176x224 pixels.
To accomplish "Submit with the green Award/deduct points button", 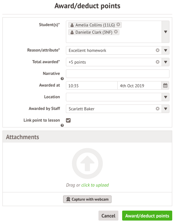I will [x=147, y=215].
